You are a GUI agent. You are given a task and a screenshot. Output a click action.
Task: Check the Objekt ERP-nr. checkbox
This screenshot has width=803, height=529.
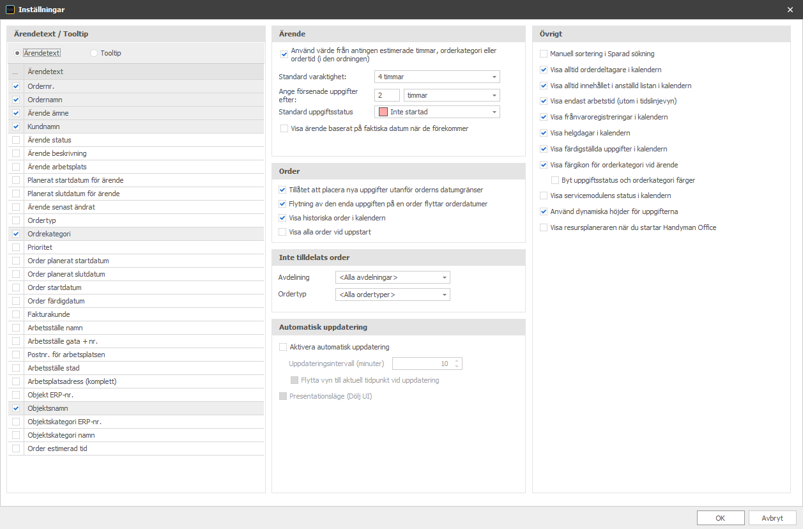pos(16,395)
